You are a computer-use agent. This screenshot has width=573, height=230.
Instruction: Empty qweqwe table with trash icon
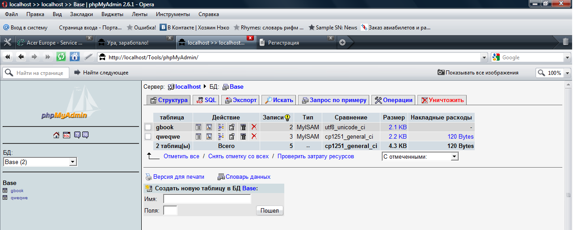243,136
